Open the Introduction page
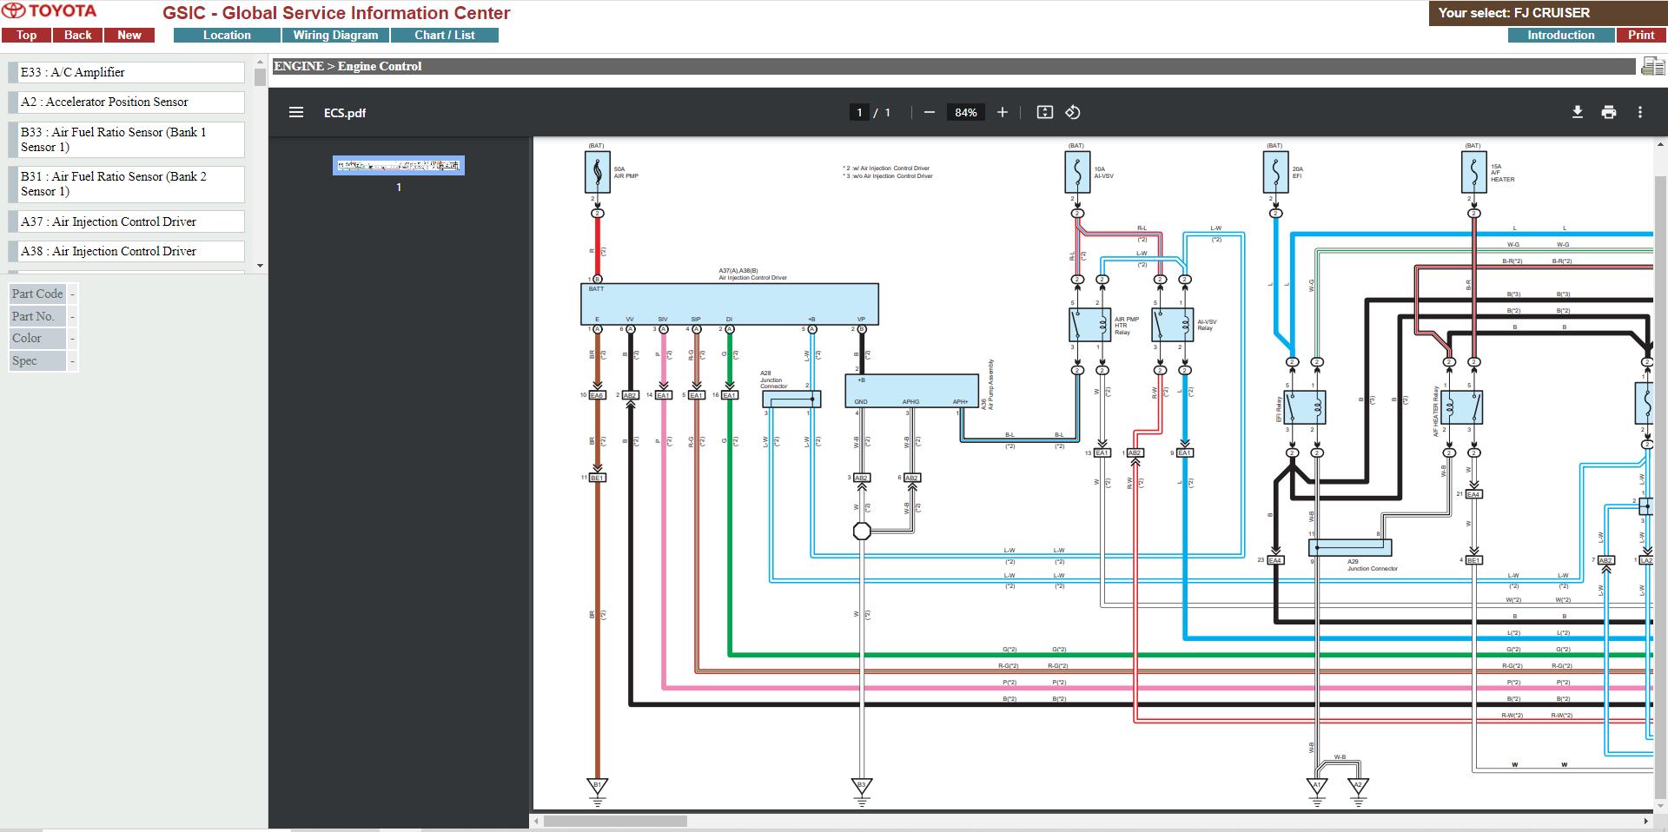The image size is (1668, 832). pyautogui.click(x=1561, y=36)
